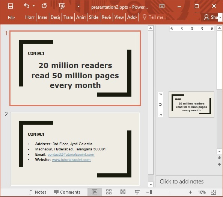Viewport: 223px width, 197px height.
Task: Open the File menu
Action: click(x=11, y=18)
